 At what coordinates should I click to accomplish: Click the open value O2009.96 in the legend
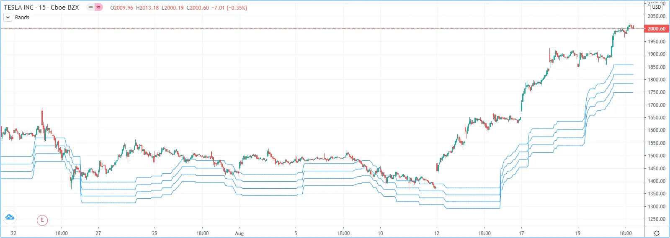pos(121,8)
